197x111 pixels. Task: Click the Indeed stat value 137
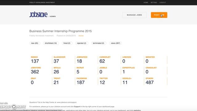click(x=35, y=61)
